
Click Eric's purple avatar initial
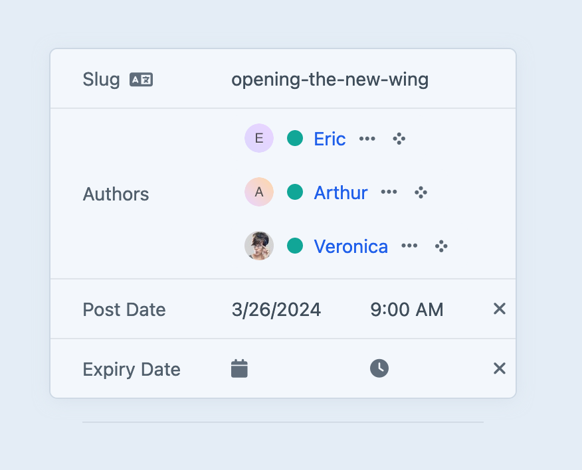(x=259, y=138)
